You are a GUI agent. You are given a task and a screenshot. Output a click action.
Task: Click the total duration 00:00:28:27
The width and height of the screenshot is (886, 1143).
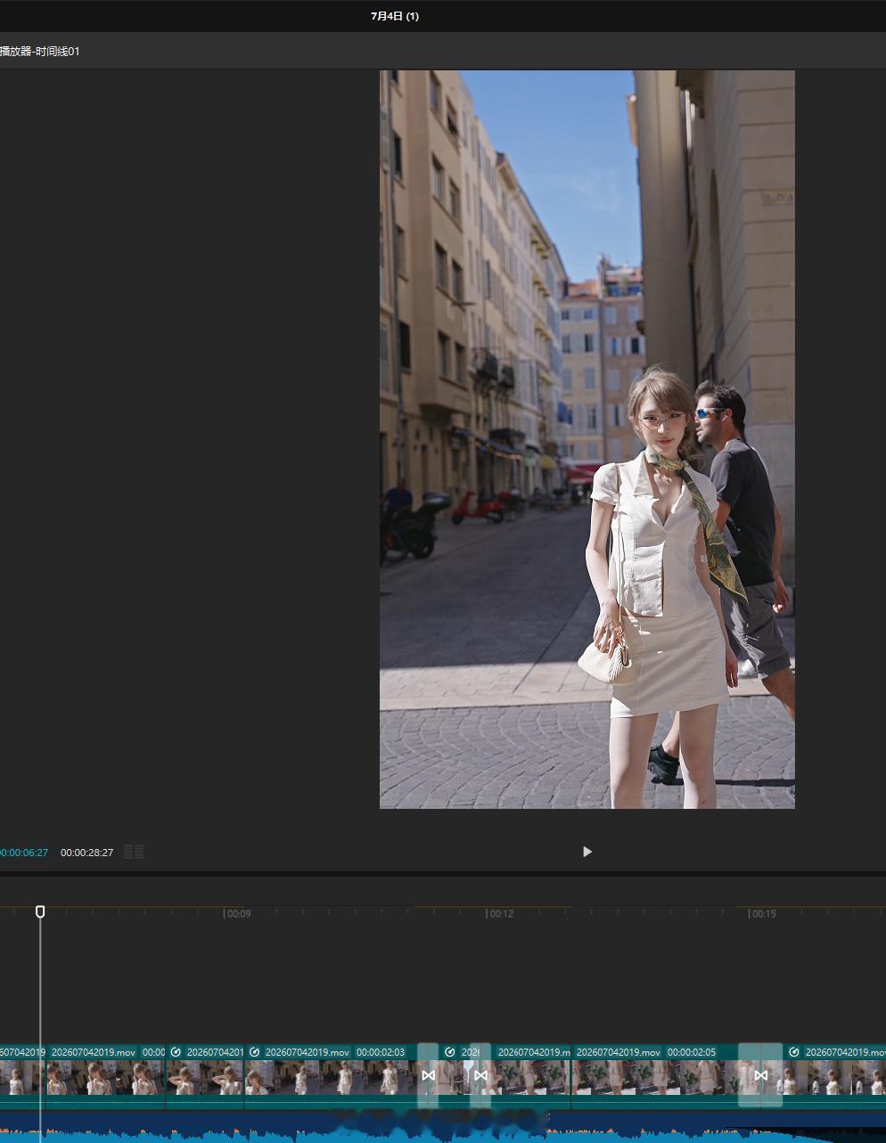(x=86, y=853)
